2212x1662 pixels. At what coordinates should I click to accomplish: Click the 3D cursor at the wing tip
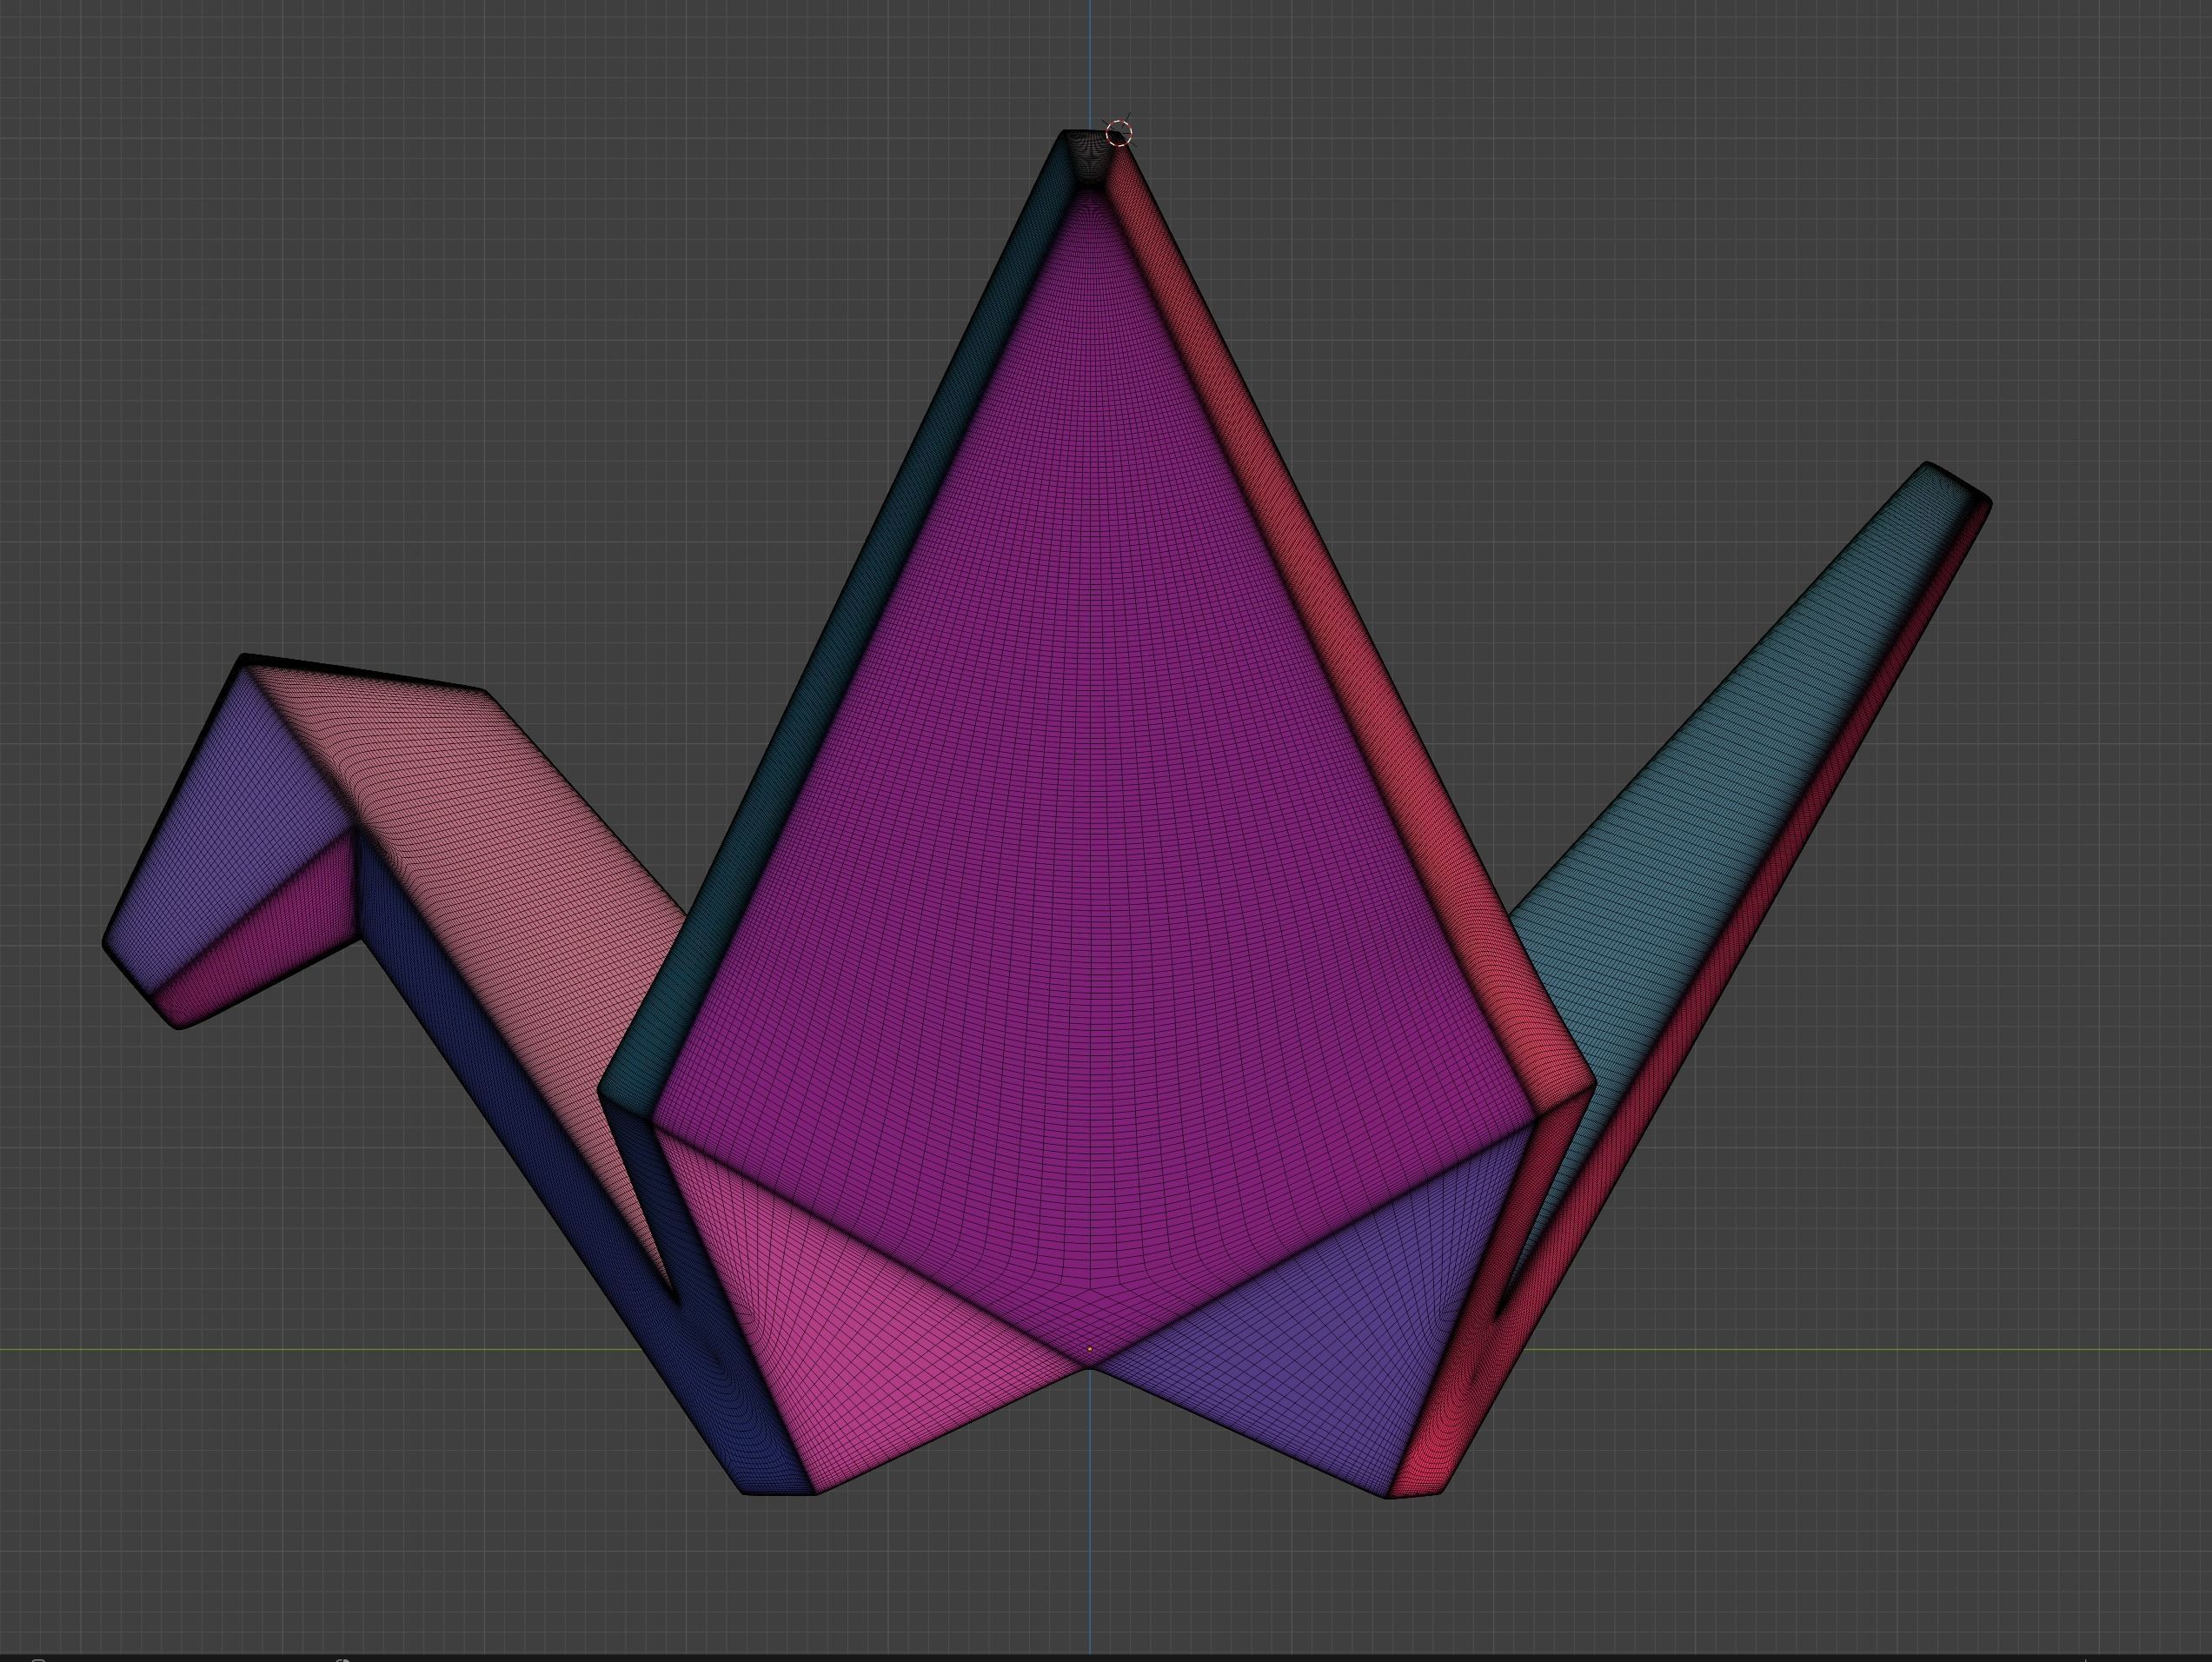pos(1119,133)
